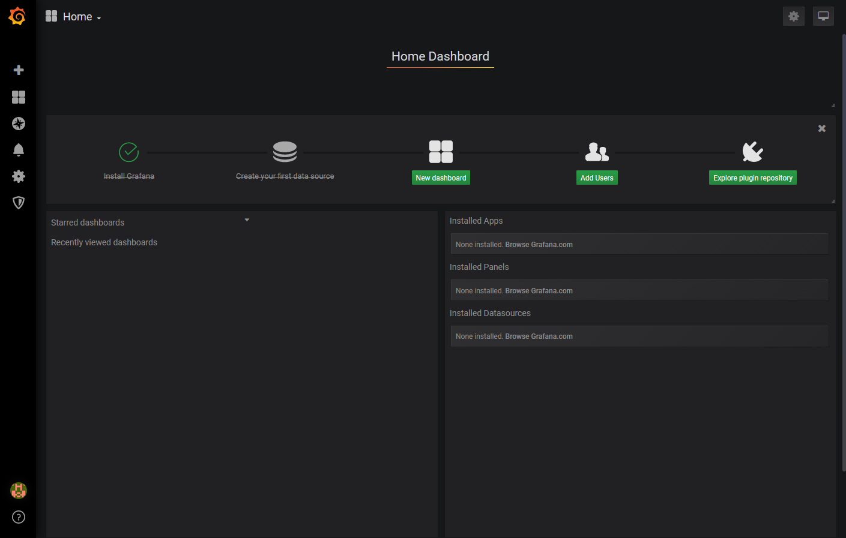Click the Installed Apps heading
The image size is (846, 538).
tap(476, 221)
